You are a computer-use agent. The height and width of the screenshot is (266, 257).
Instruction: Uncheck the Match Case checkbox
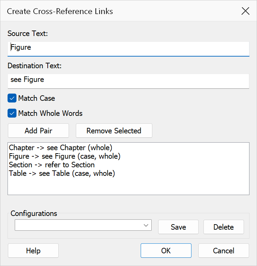12,98
